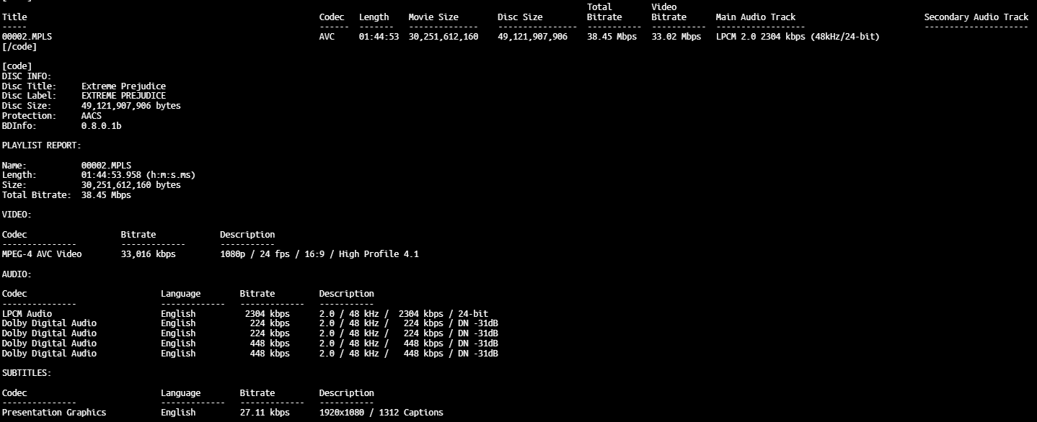Click the DISC INFO: section heading

27,76
